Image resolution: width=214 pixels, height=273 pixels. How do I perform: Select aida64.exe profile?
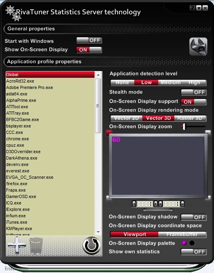tap(50, 94)
